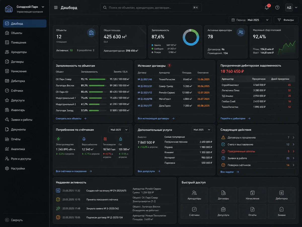Image resolution: width=302 pixels, height=227 pixels.
Task: Open the notifications bell icon
Action: 267,7
